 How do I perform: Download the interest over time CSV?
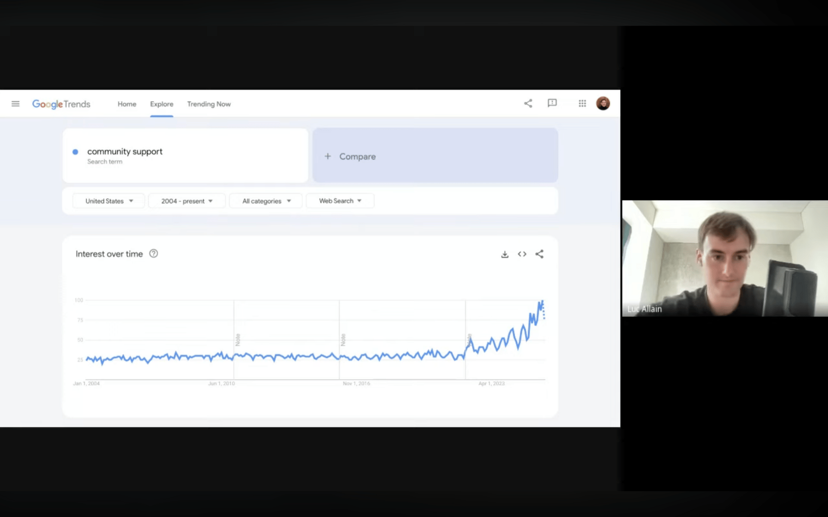[505, 254]
